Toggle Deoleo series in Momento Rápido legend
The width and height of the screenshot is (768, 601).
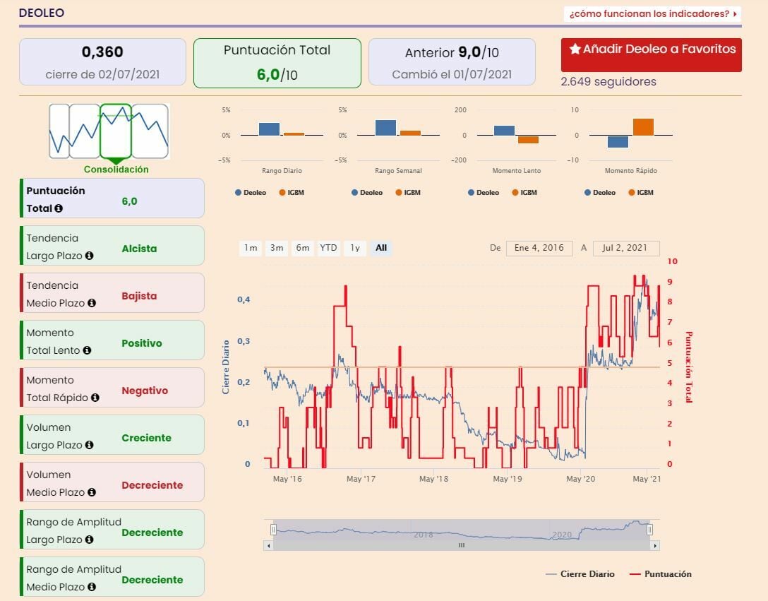600,193
